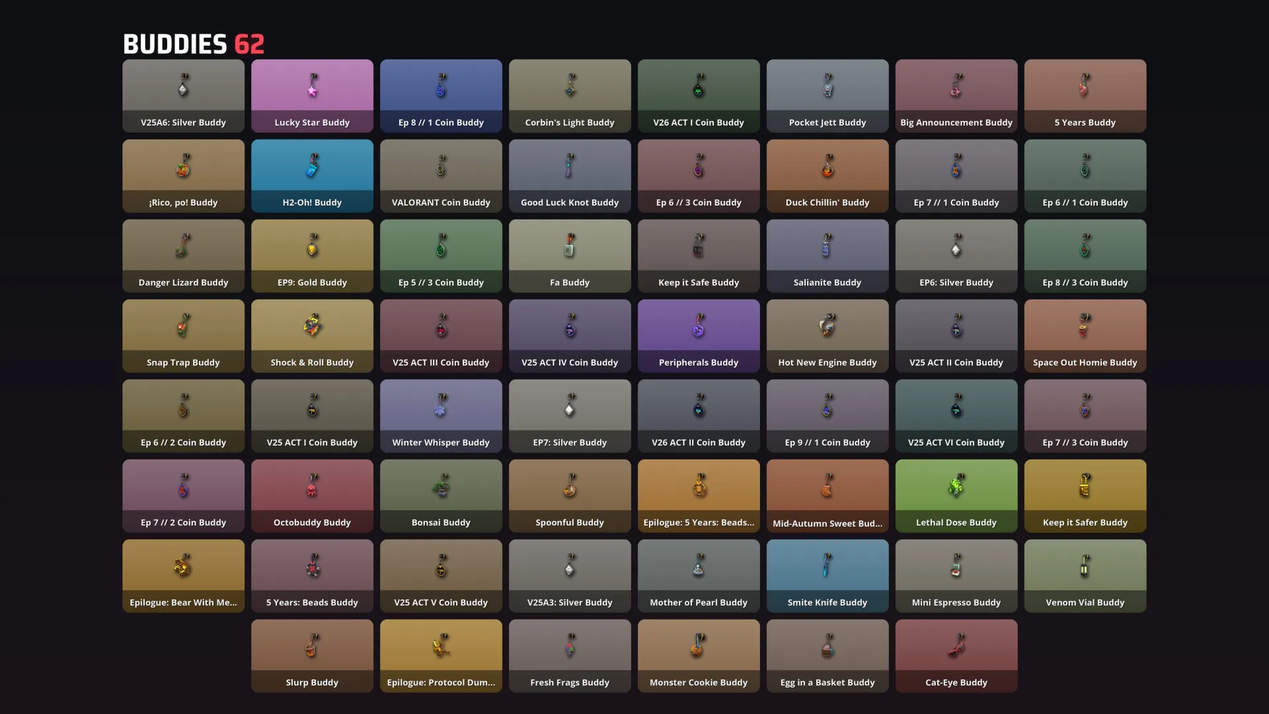The width and height of the screenshot is (1269, 714).
Task: Click the Fa Buddy card
Action: pyautogui.click(x=570, y=256)
